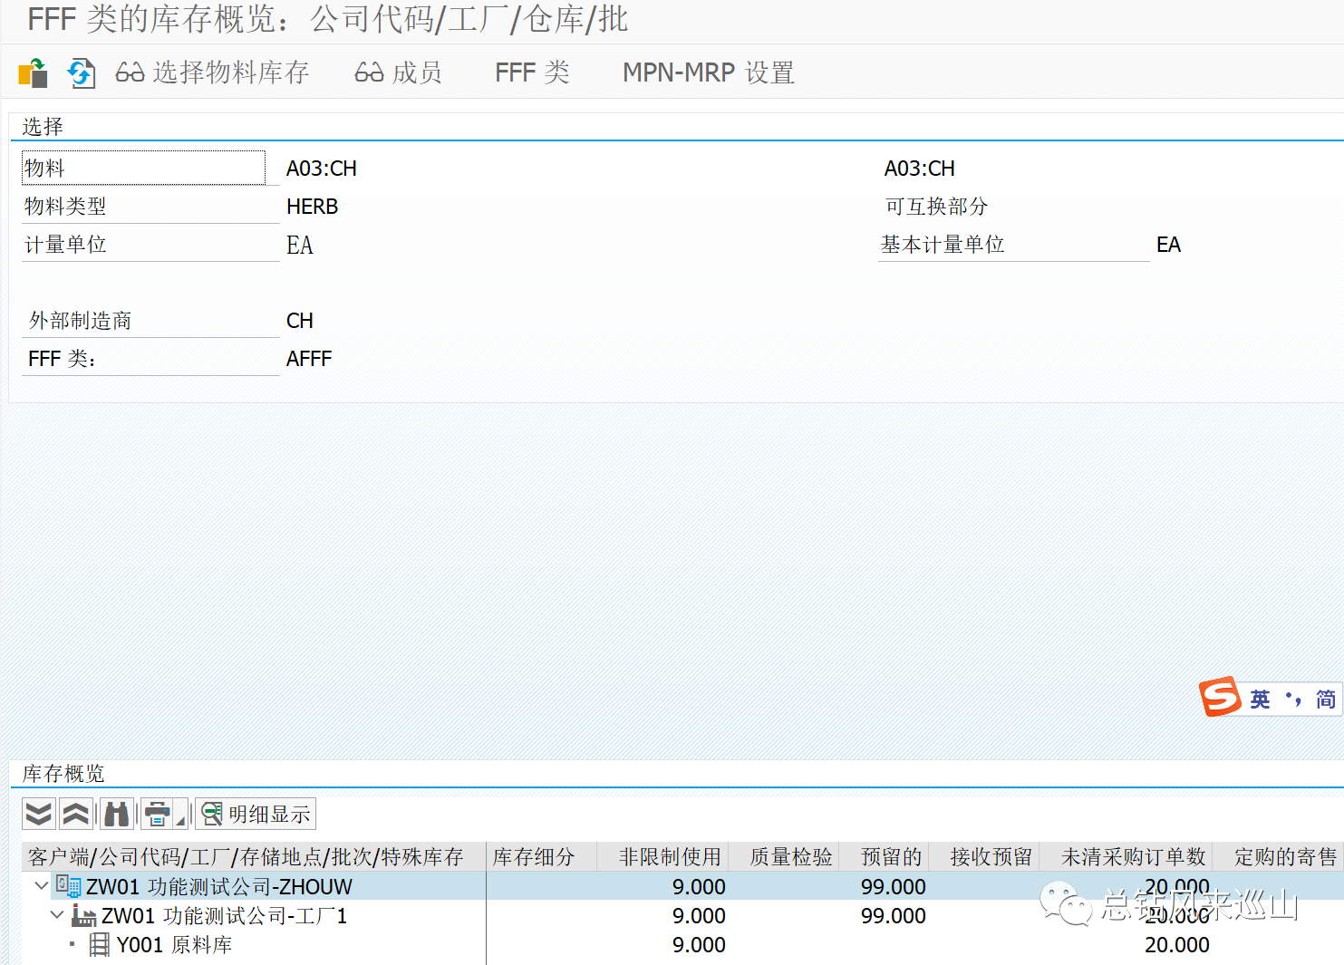Click the plant icon beside 工厂1
1344x965 pixels.
pos(83,915)
